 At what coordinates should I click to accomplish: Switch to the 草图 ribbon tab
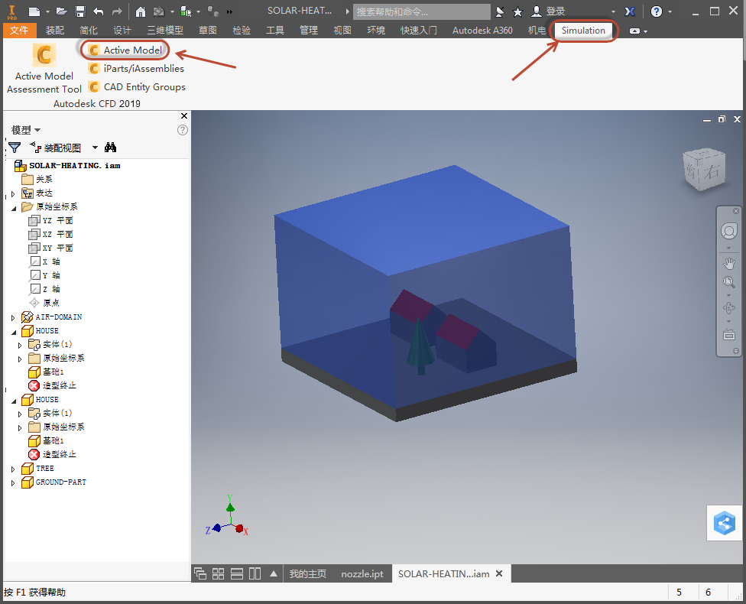tap(207, 31)
